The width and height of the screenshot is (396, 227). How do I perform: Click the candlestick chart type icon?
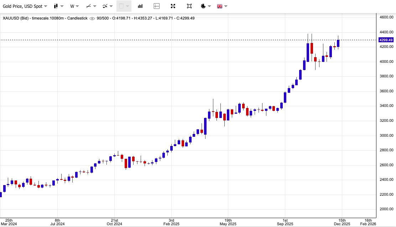tap(56, 6)
